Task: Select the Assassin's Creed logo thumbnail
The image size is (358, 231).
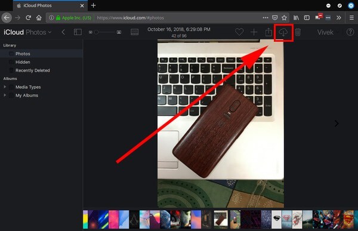Action: pos(134,220)
